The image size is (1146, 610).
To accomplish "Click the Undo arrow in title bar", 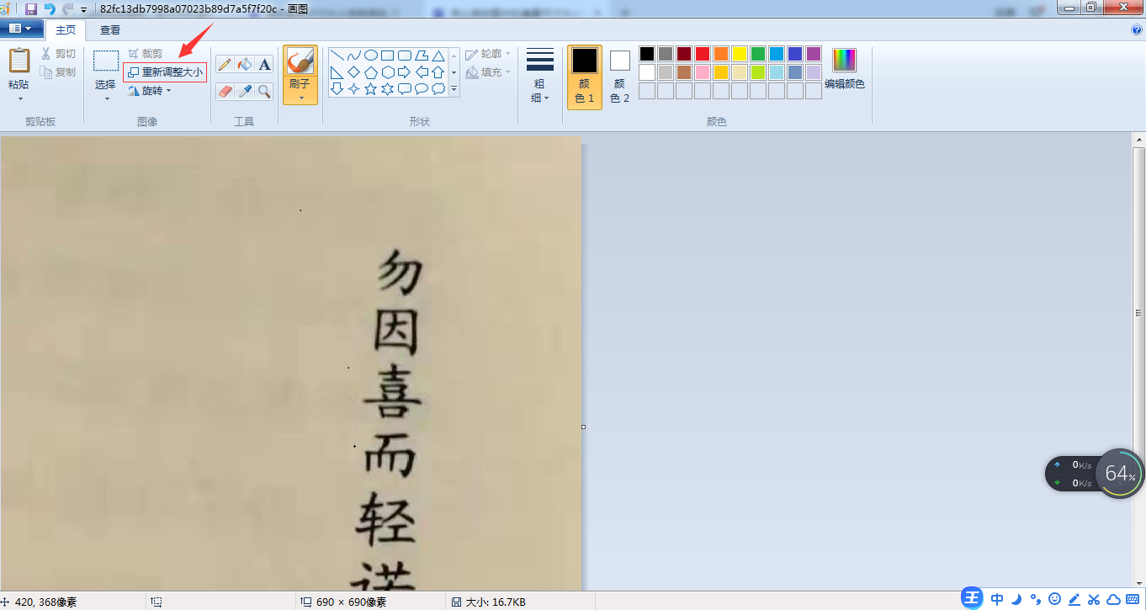I will [50, 8].
